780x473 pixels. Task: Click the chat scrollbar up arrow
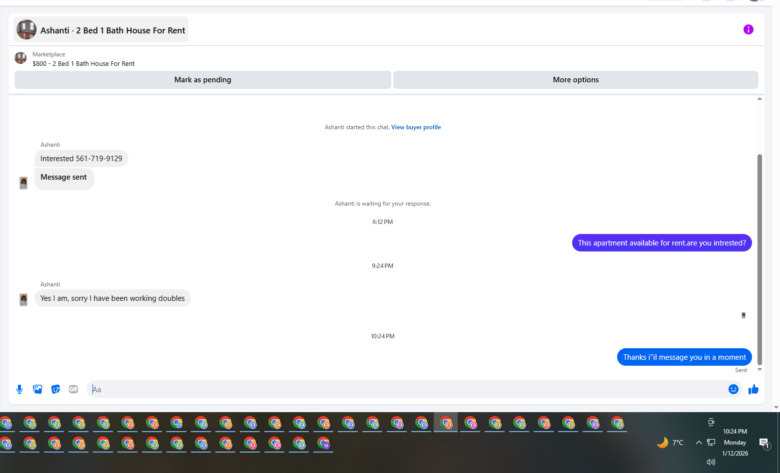(760, 99)
